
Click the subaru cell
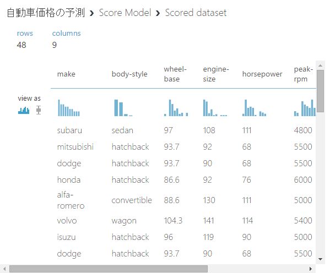(x=69, y=130)
